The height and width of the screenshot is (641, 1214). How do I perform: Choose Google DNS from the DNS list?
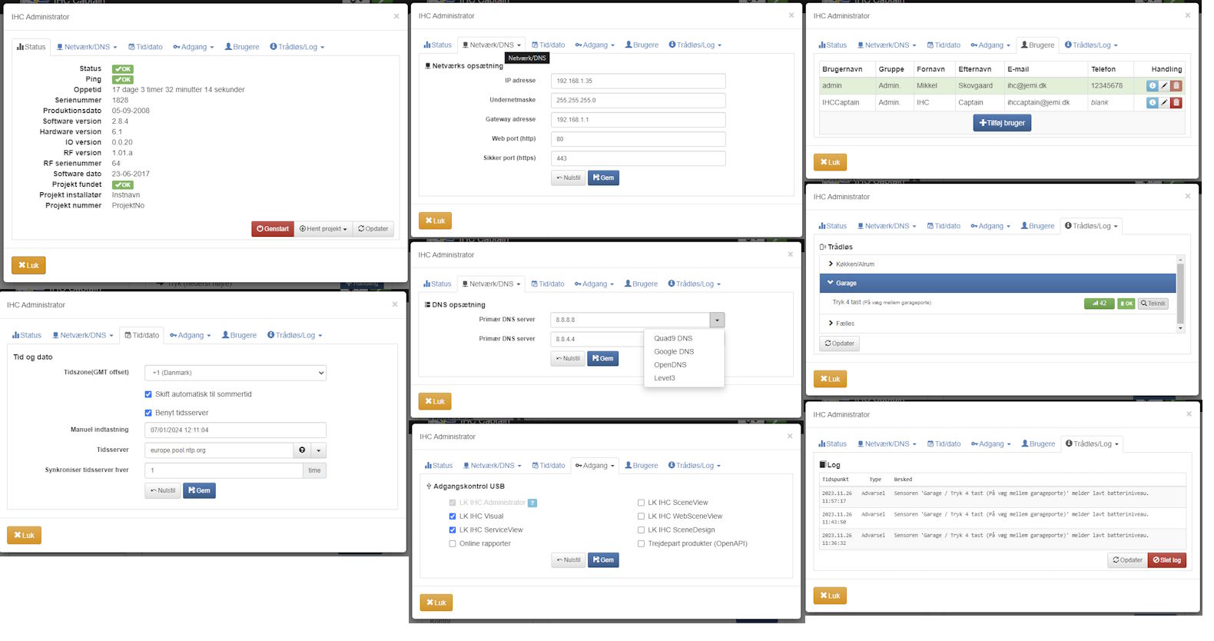tap(674, 352)
